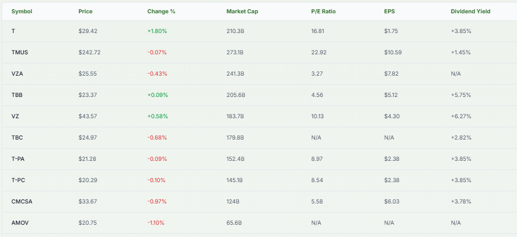517x237 pixels.
Task: Click the $21.28 price value
Action: pos(88,159)
